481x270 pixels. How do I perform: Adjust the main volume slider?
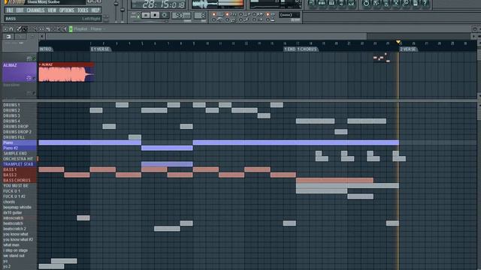pyautogui.click(x=116, y=4)
